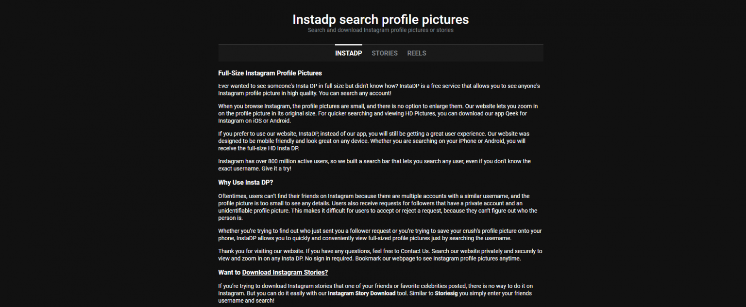
Task: Open the Download Instagram Stories link
Action: (285, 272)
